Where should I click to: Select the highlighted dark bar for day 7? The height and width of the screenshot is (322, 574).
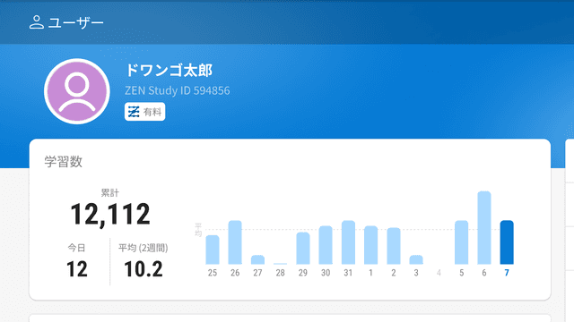pos(507,242)
